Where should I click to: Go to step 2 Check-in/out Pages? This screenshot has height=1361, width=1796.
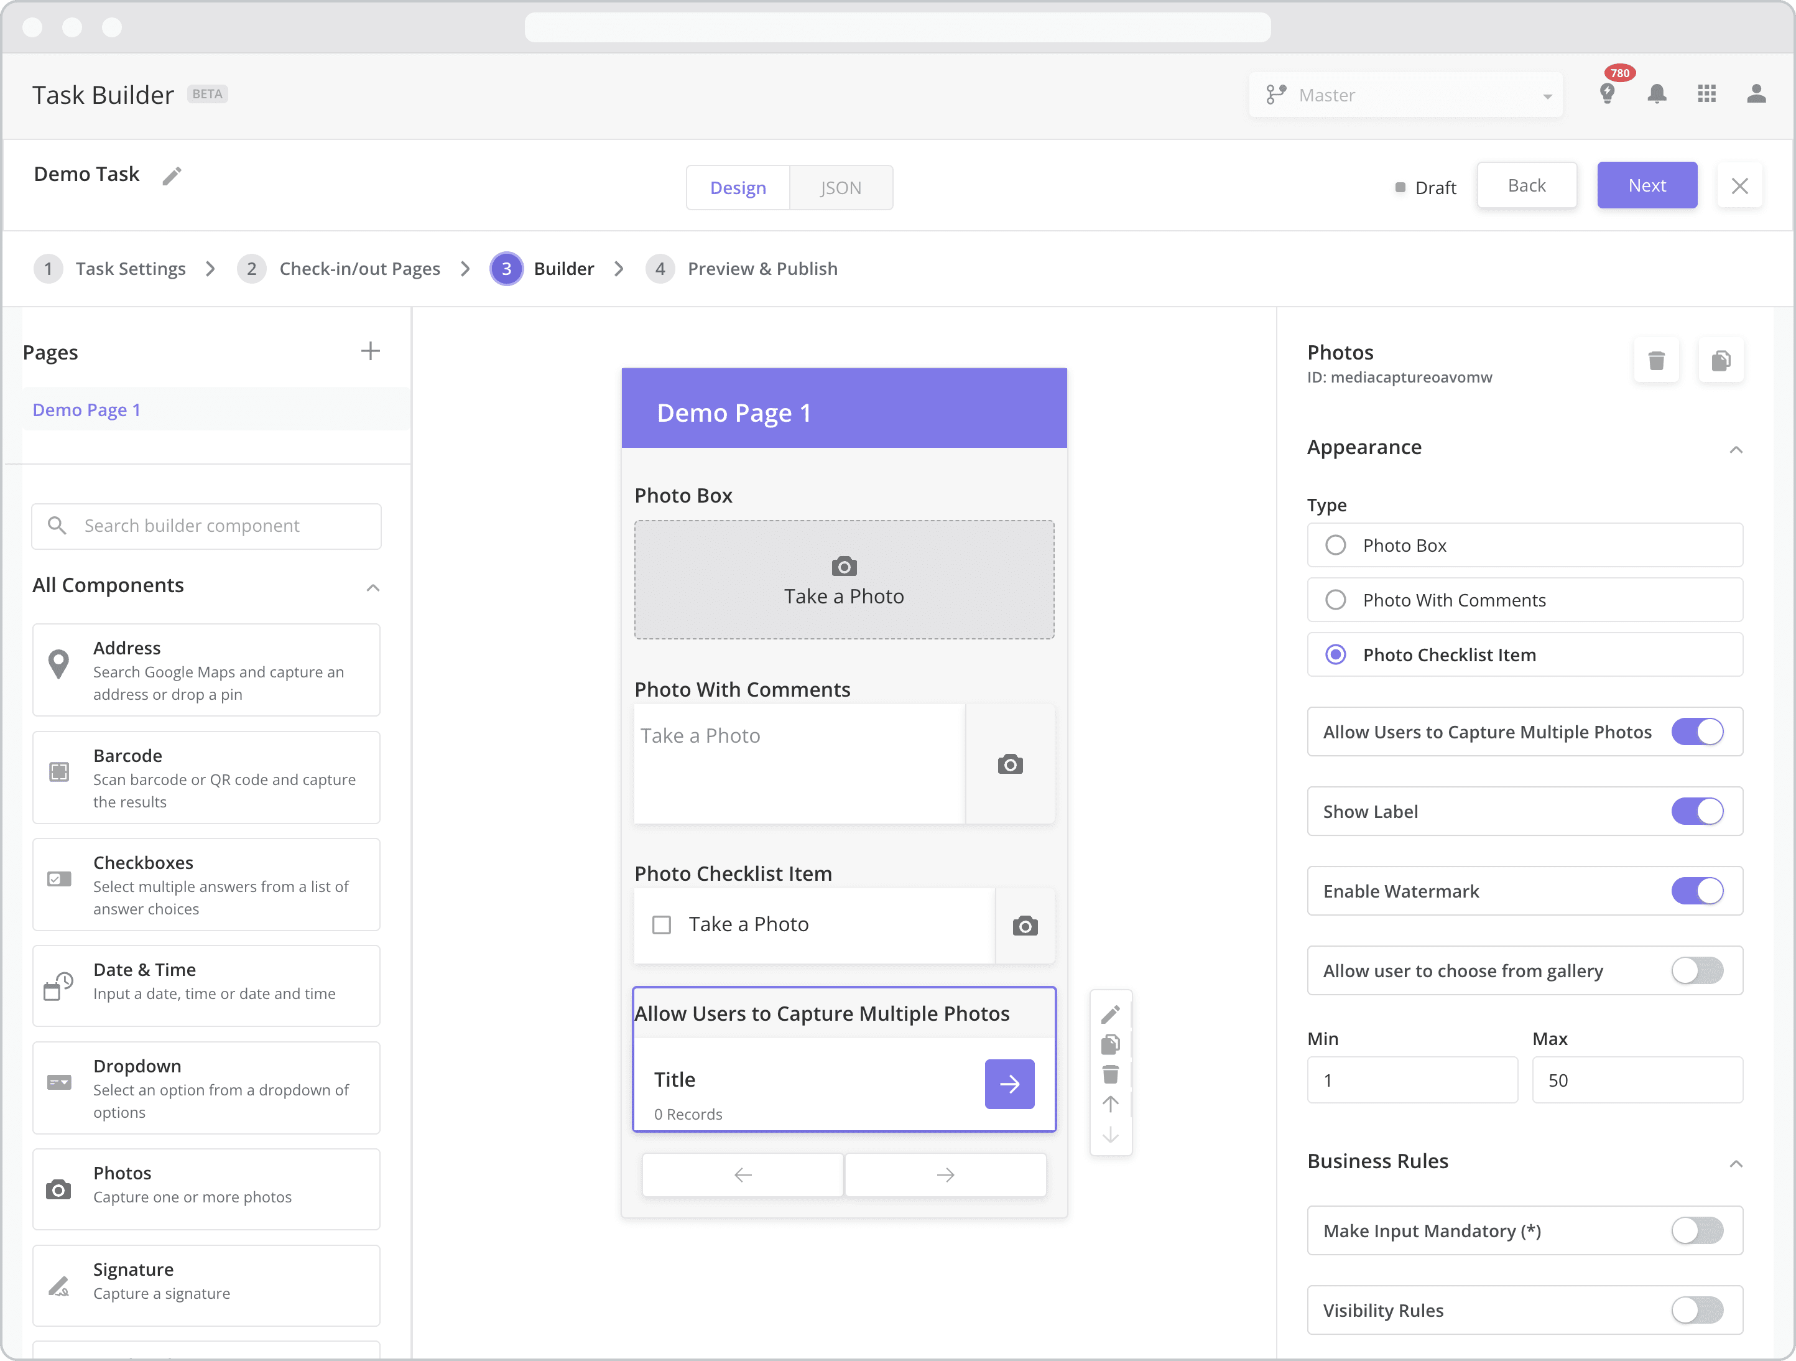pyautogui.click(x=338, y=269)
